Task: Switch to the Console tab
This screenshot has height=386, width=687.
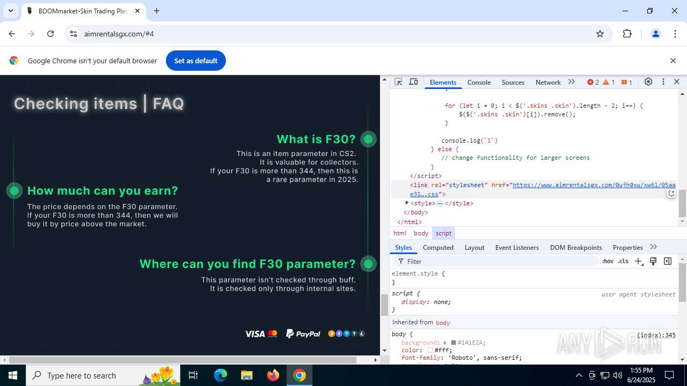Action: [479, 83]
